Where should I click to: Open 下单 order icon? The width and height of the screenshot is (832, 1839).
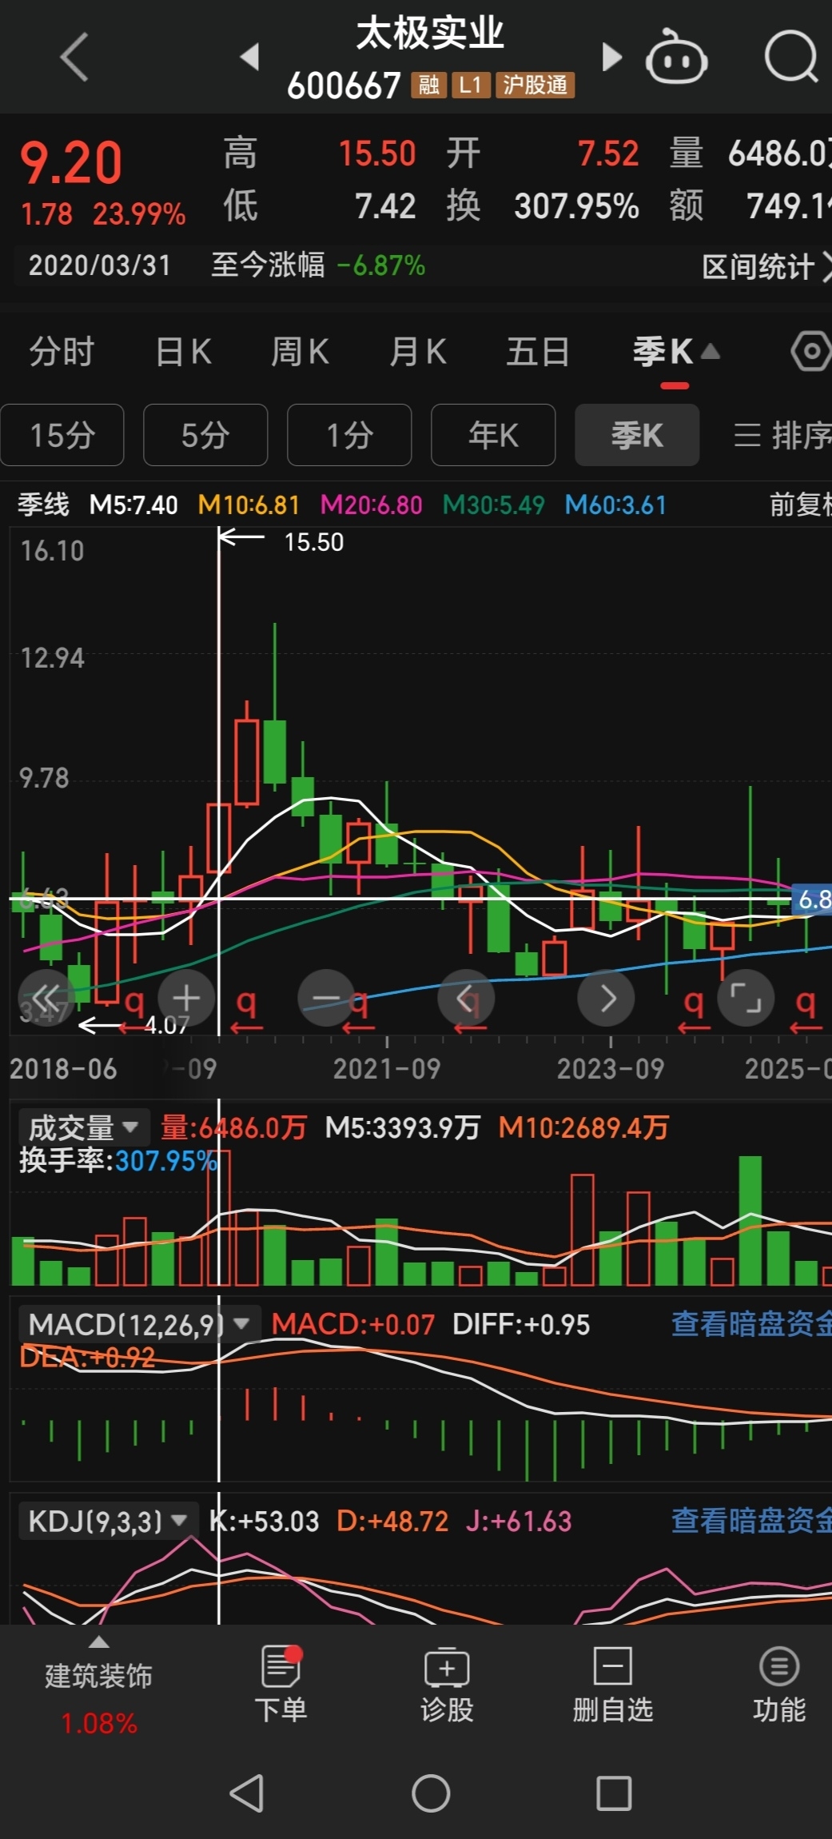pyautogui.click(x=281, y=1685)
